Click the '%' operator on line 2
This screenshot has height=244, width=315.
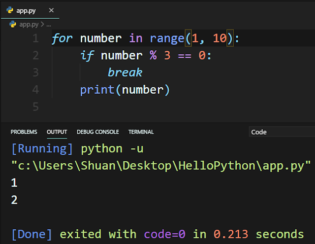[x=153, y=55]
